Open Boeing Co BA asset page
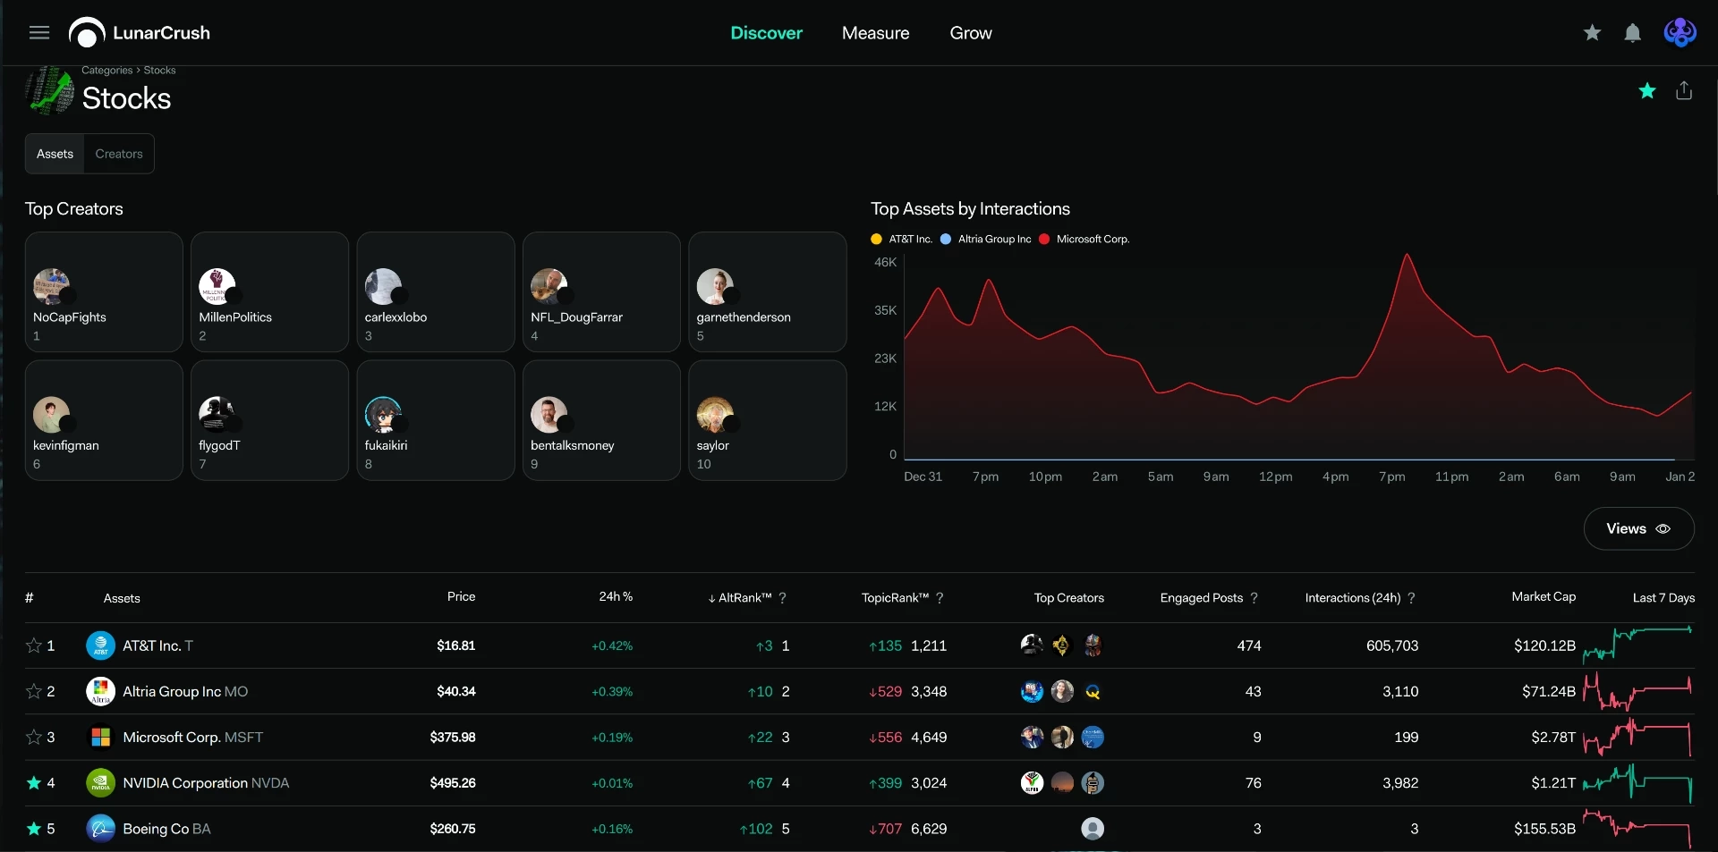Viewport: 1718px width, 852px height. 166,829
